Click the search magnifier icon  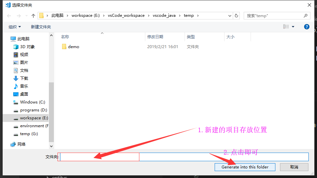(305, 15)
